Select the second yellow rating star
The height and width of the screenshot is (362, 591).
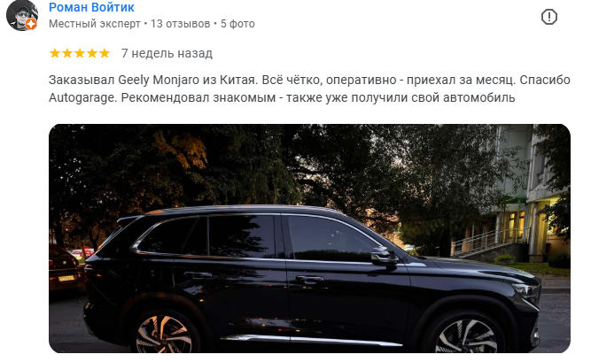[x=67, y=53]
